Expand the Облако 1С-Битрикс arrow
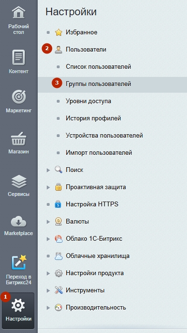 click(x=48, y=239)
